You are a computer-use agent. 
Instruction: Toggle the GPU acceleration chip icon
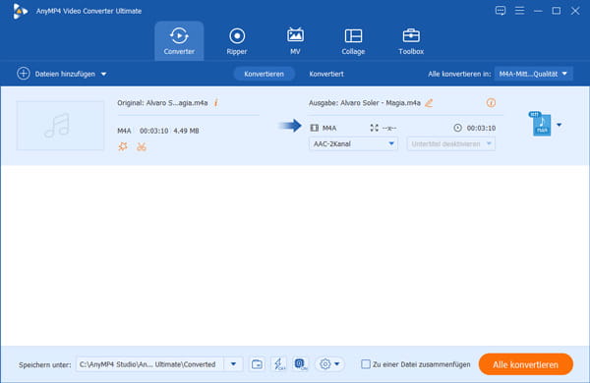(301, 363)
